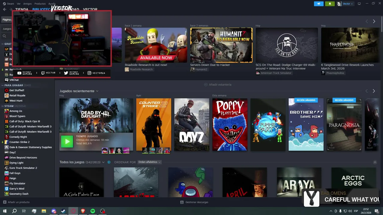Open Spotify from the Windows taskbar
The height and width of the screenshot is (215, 383).
click(93, 211)
